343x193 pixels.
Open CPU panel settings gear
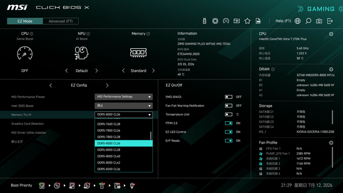point(331,34)
